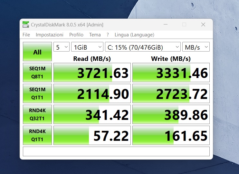Open the Profilo menu

pos(76,35)
